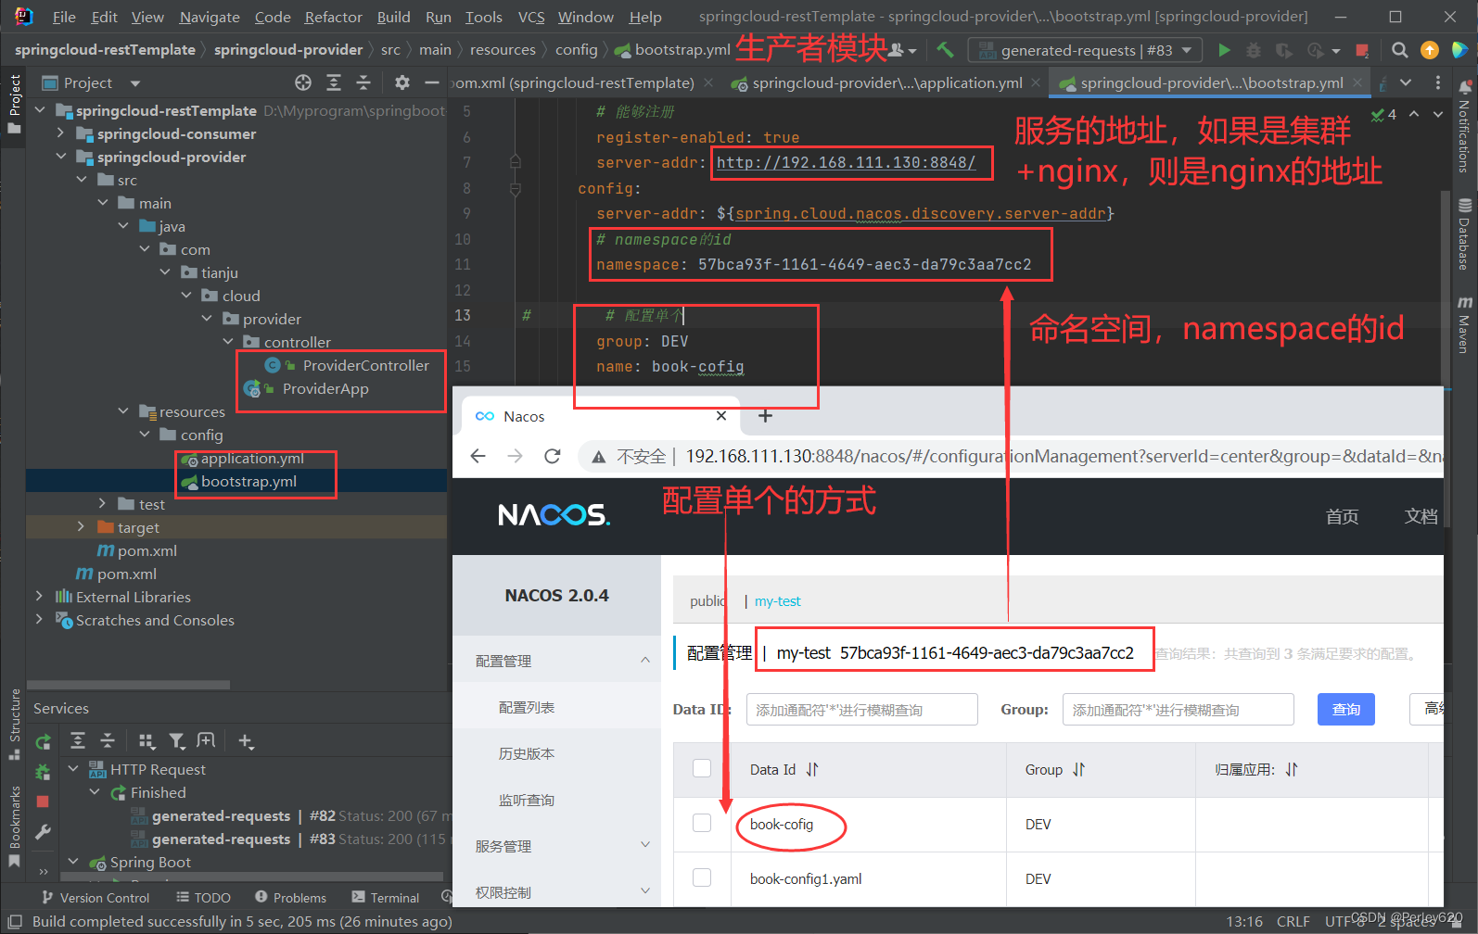
Task: Click the 查询 search button
Action: click(x=1346, y=710)
